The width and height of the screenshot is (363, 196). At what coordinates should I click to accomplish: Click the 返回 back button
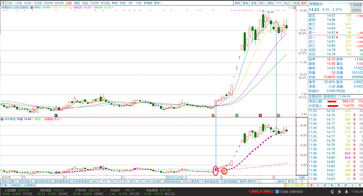click(x=304, y=3)
